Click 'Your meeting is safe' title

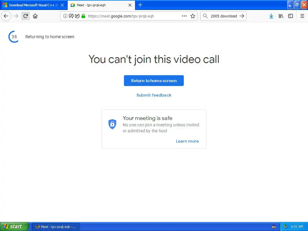[x=147, y=118]
